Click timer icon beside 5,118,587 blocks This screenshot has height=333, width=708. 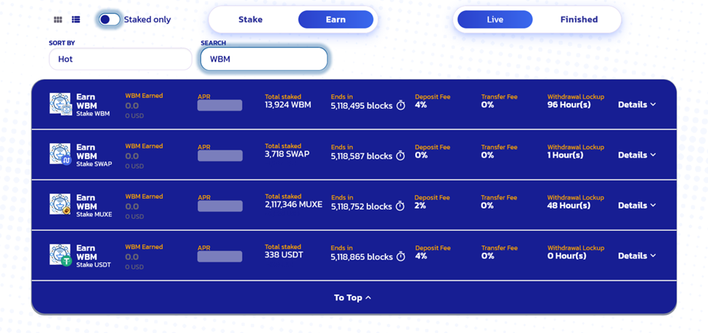point(401,156)
